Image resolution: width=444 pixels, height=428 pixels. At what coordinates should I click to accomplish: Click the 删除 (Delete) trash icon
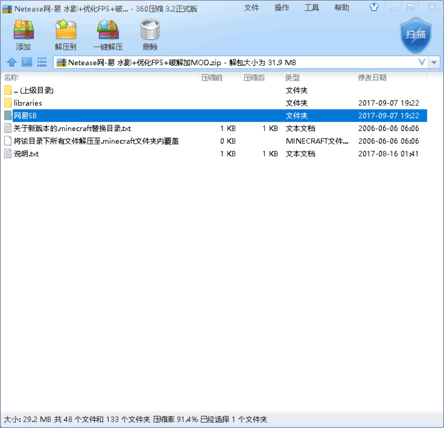click(x=150, y=29)
